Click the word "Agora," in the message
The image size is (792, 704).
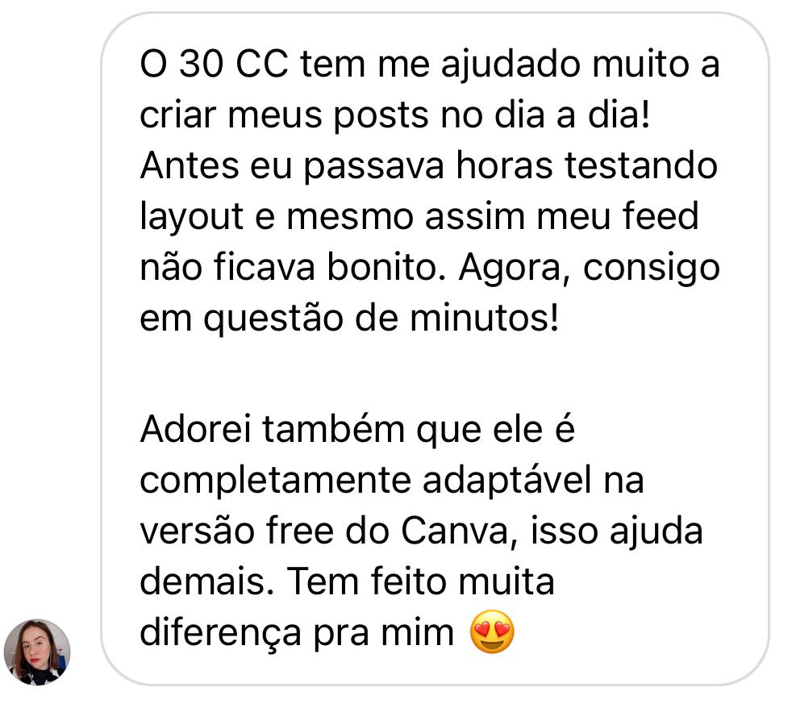515,269
